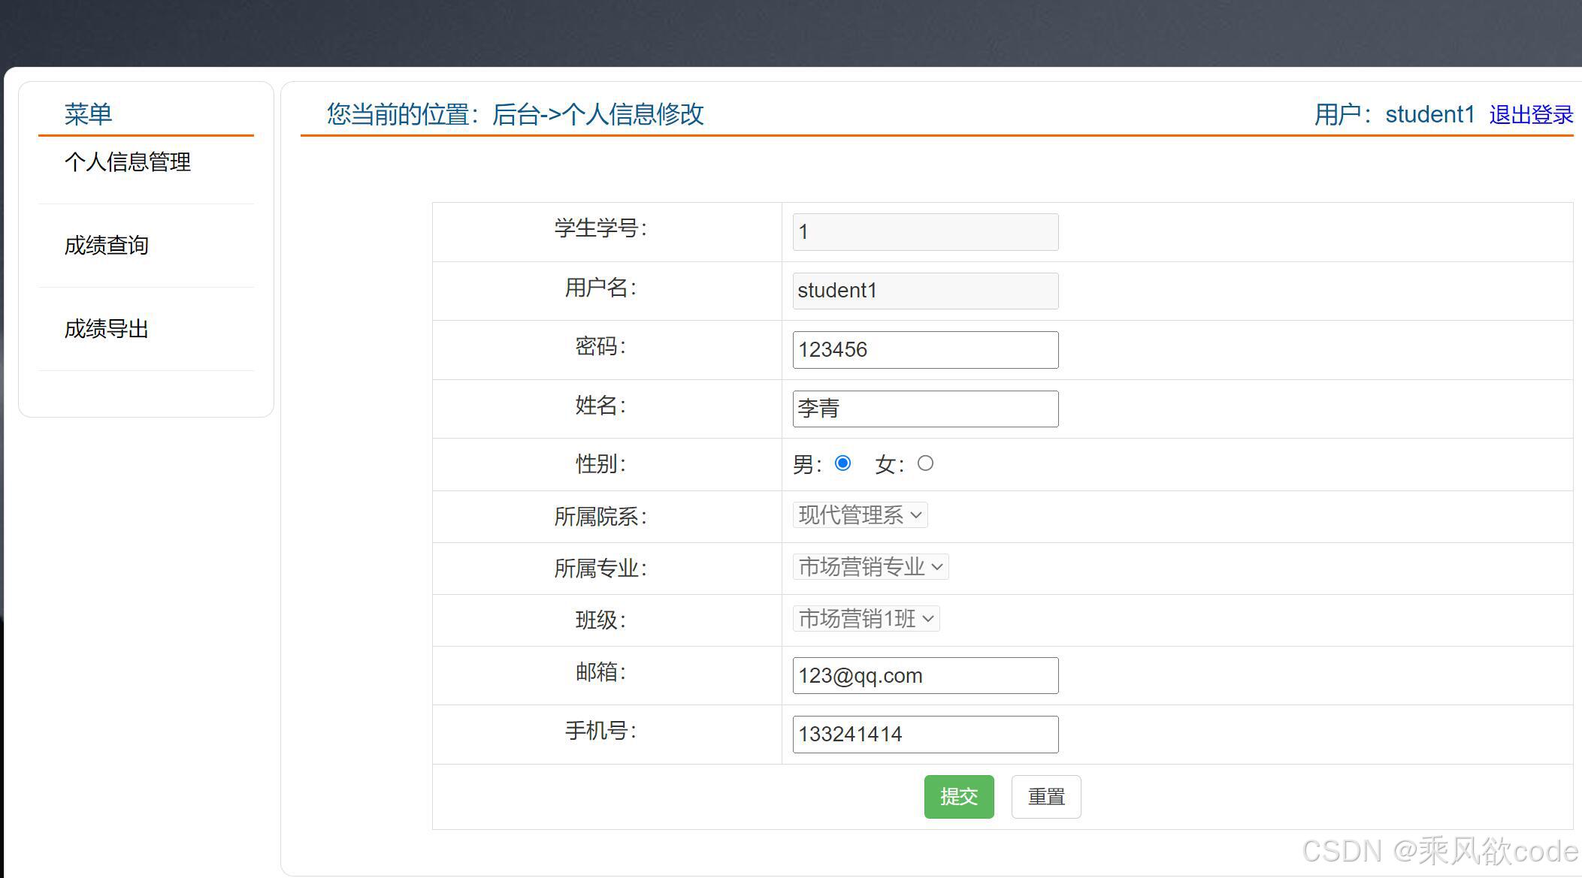Click the 退出登录 logout link
The height and width of the screenshot is (878, 1582).
[x=1531, y=115]
